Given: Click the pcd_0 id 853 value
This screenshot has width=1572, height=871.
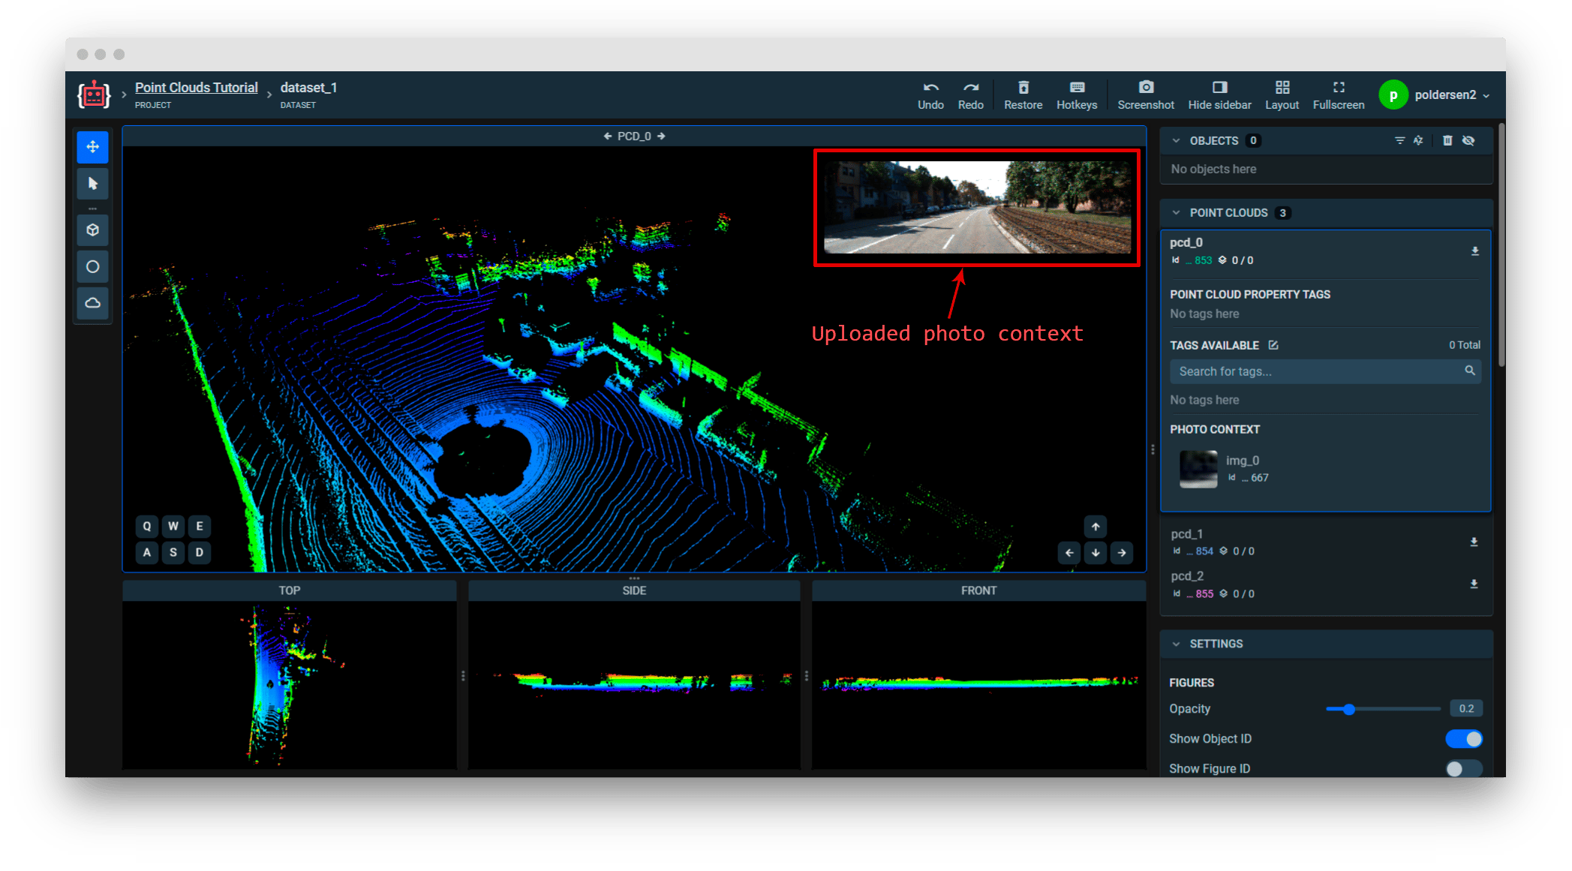Looking at the screenshot, I should pyautogui.click(x=1203, y=260).
